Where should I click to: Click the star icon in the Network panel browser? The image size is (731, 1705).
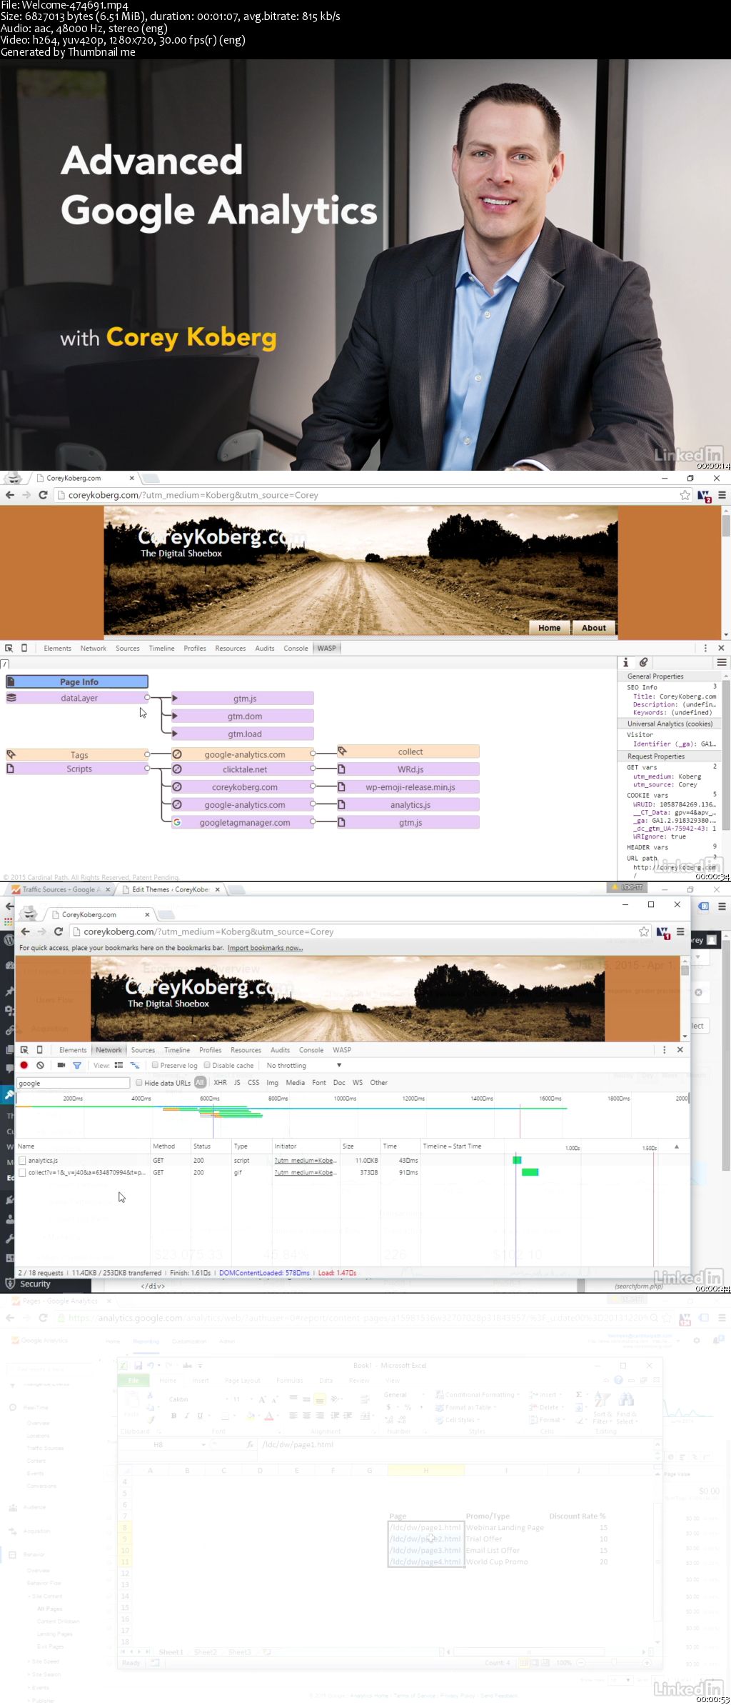pyautogui.click(x=644, y=931)
